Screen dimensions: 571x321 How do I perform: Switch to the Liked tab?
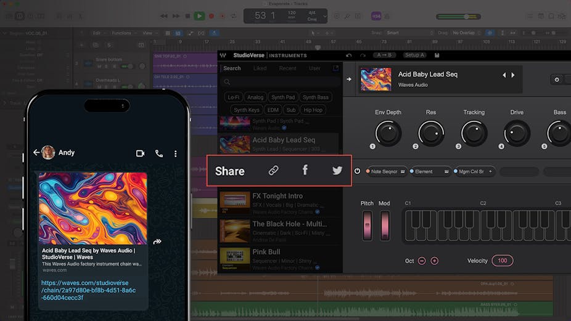click(260, 68)
